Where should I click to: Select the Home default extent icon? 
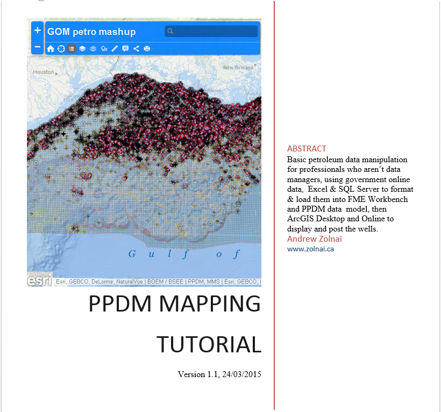[51, 48]
